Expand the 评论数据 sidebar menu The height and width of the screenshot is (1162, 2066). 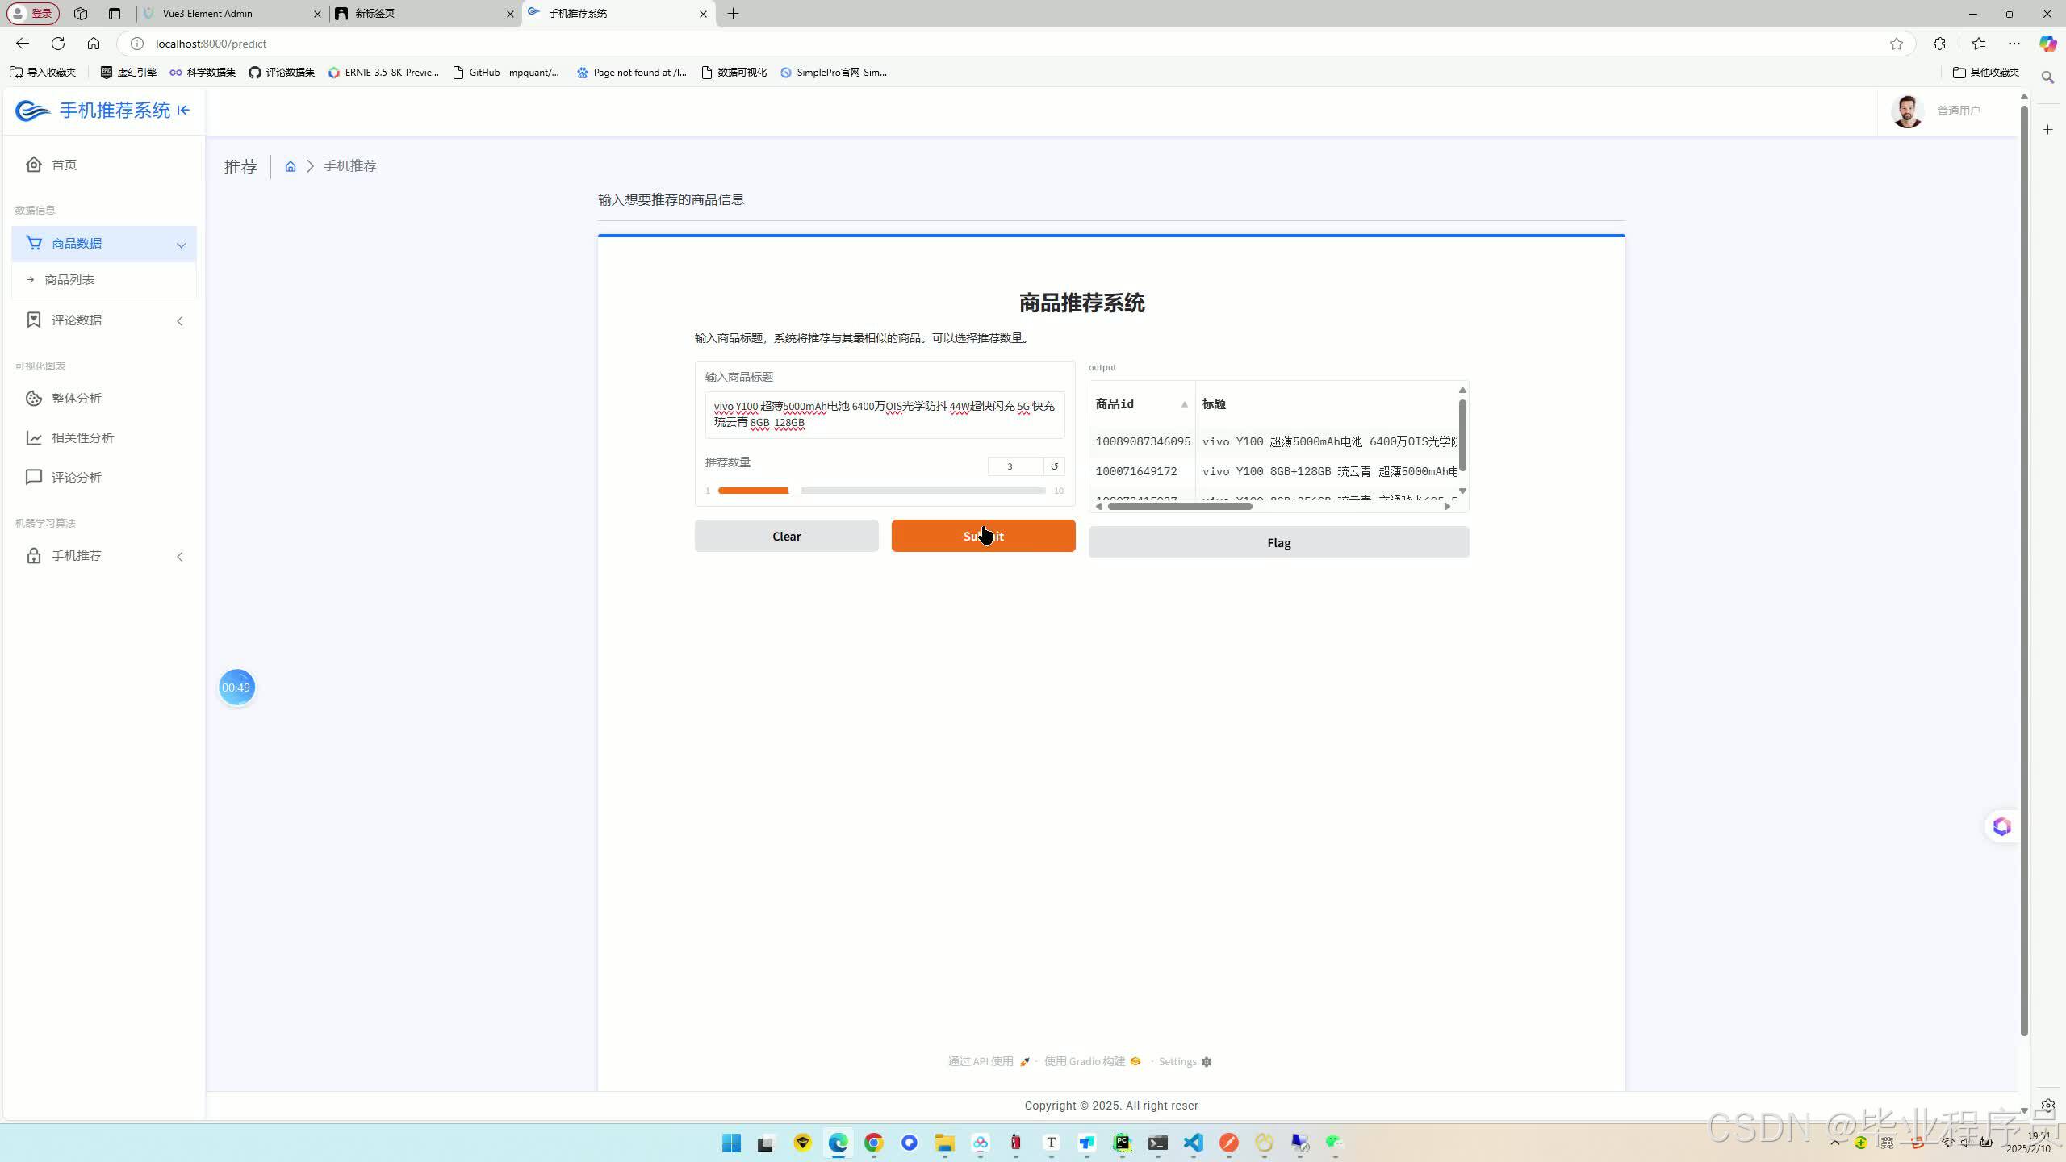click(104, 320)
